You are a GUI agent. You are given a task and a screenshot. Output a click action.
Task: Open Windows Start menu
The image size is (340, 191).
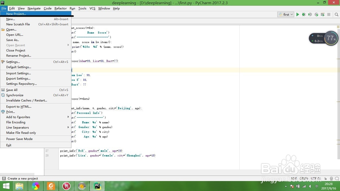(6, 186)
